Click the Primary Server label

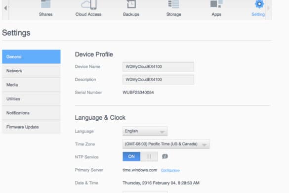[89, 170]
